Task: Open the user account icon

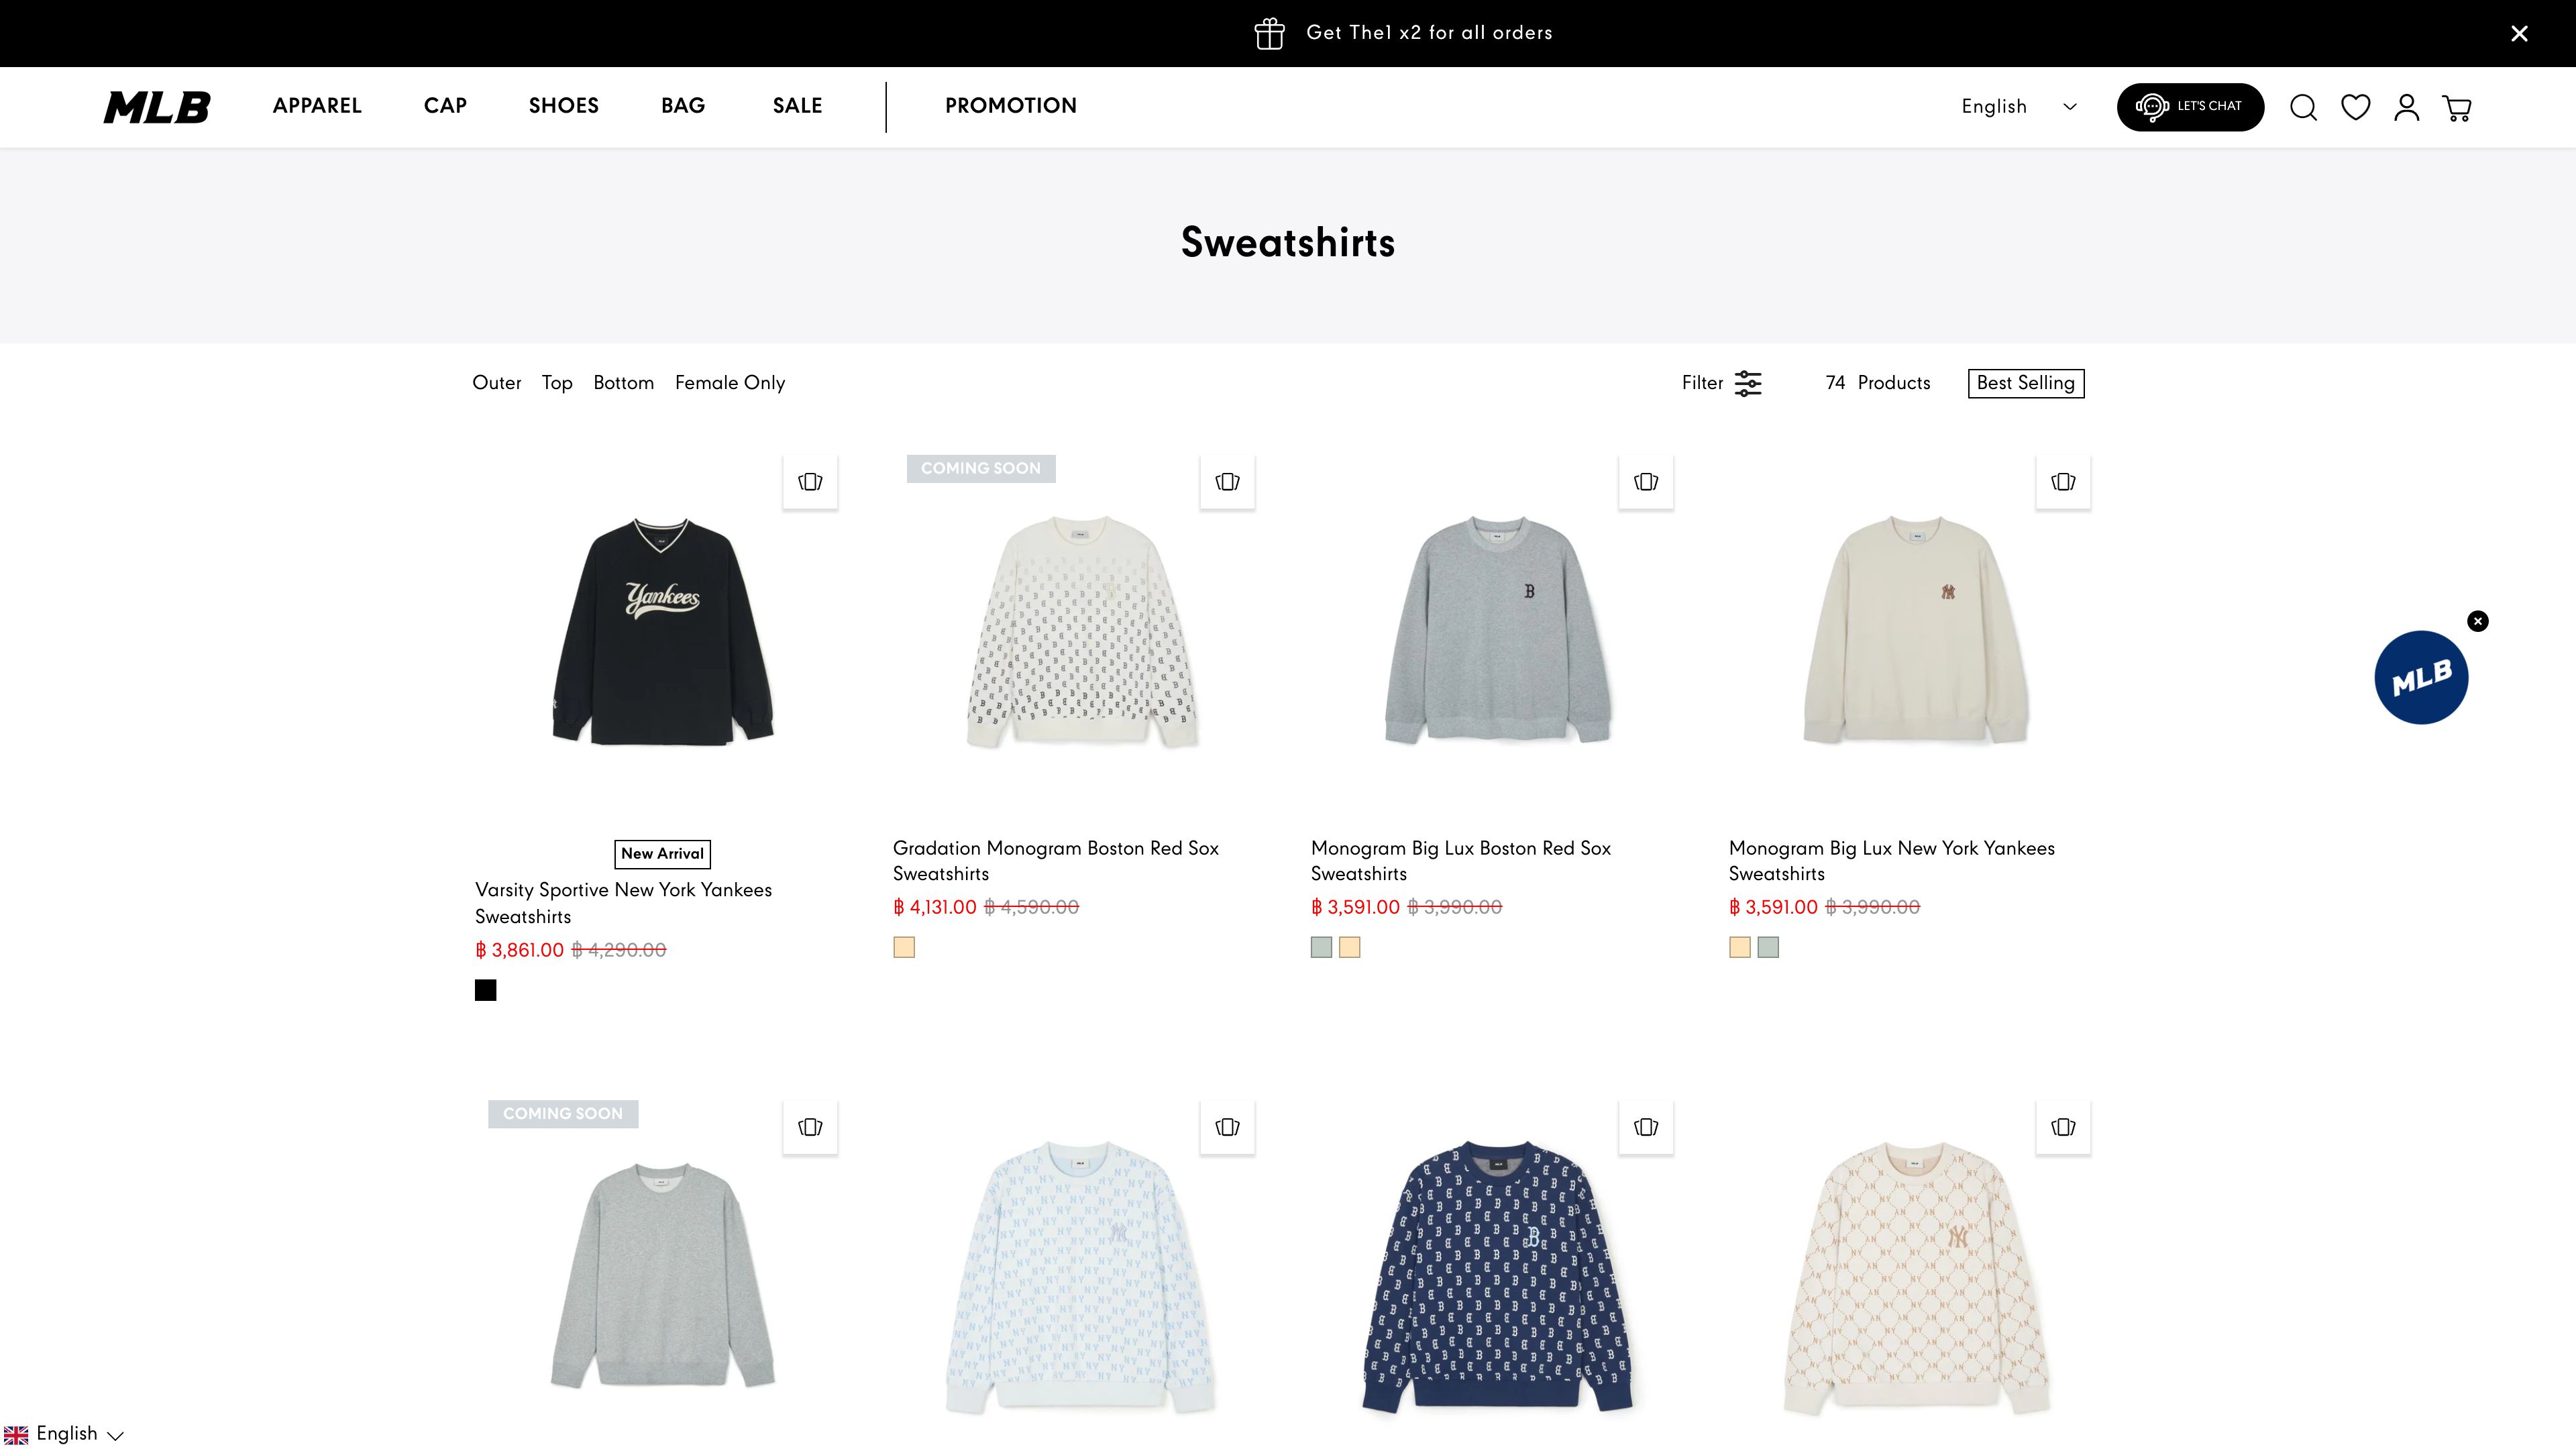Action: pyautogui.click(x=2406, y=108)
